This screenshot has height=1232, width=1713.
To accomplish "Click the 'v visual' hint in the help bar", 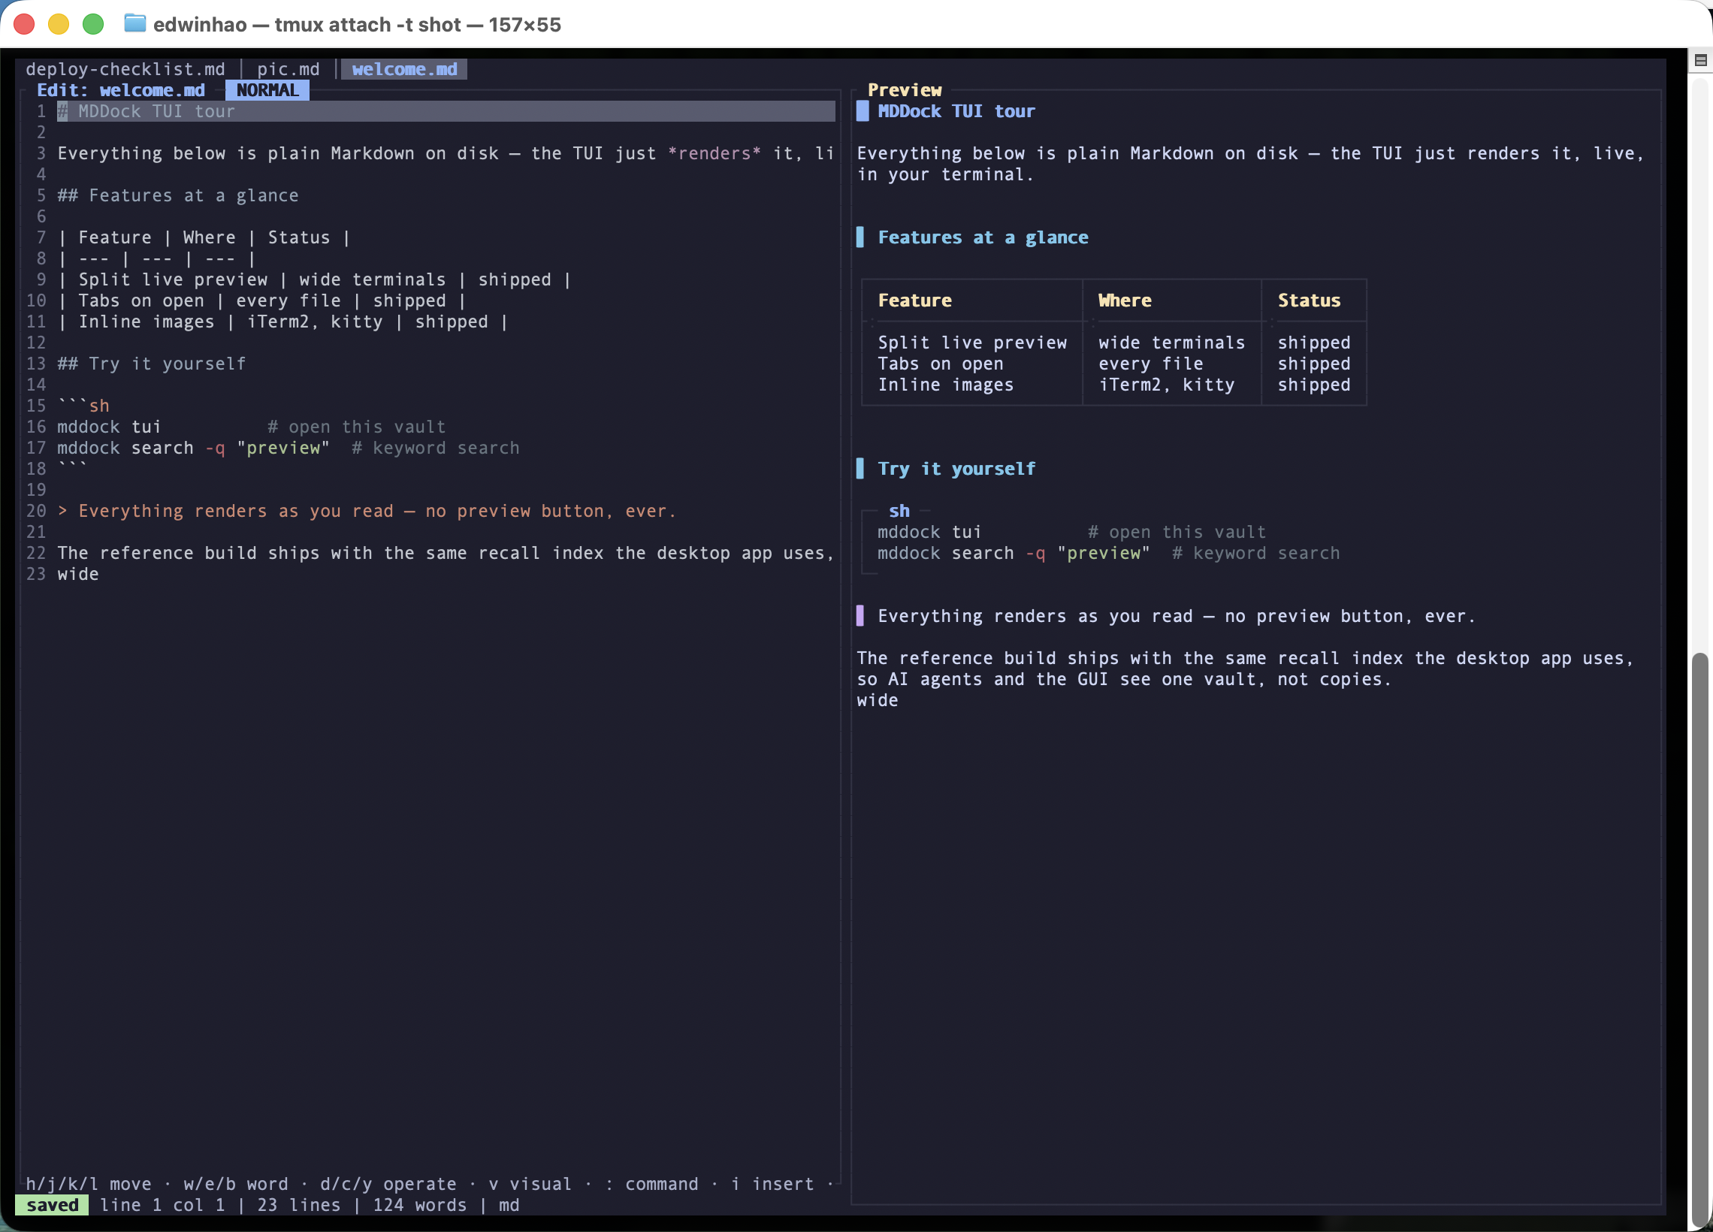I will (x=530, y=1183).
